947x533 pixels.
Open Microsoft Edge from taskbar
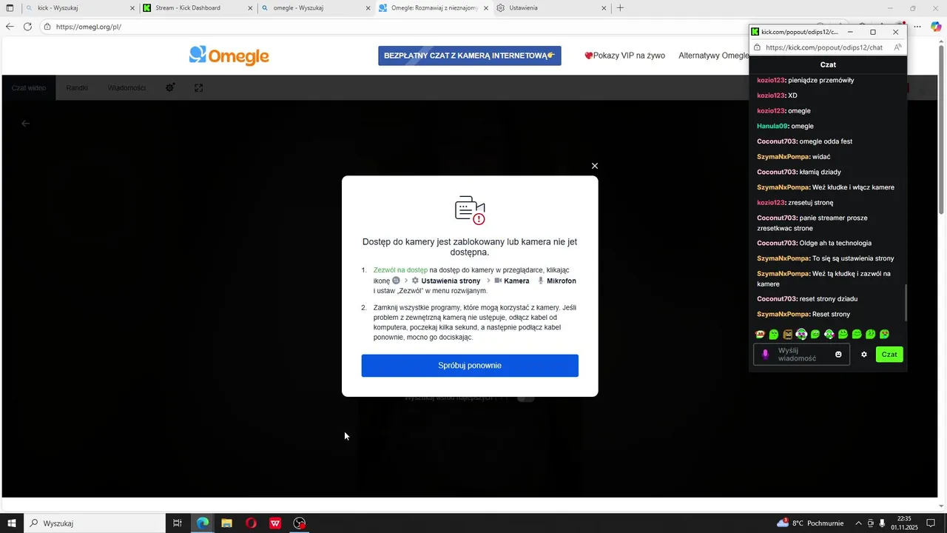click(x=203, y=523)
